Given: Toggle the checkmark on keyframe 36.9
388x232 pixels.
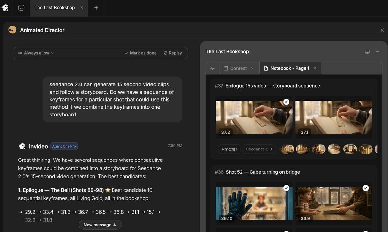Looking at the screenshot, I should pos(365,188).
